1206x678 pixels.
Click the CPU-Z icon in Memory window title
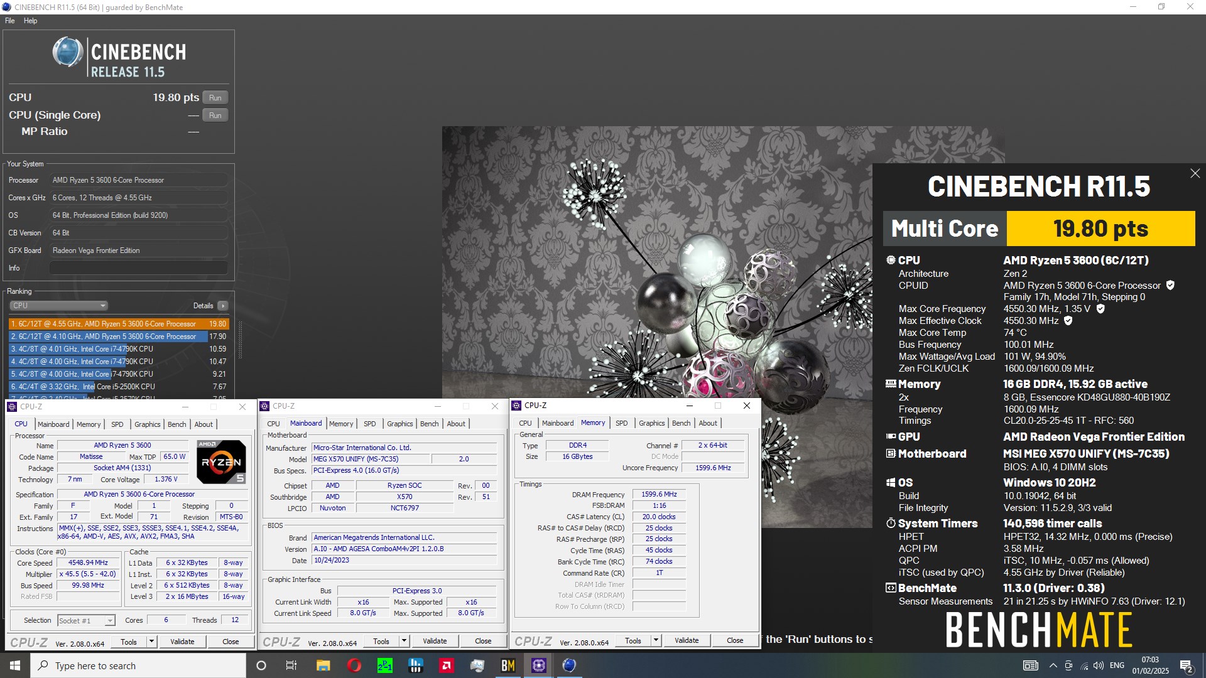pyautogui.click(x=517, y=406)
